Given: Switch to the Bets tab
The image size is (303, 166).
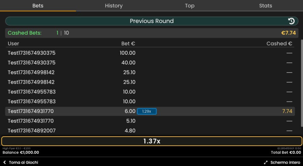Looking at the screenshot, I should 38,6.
